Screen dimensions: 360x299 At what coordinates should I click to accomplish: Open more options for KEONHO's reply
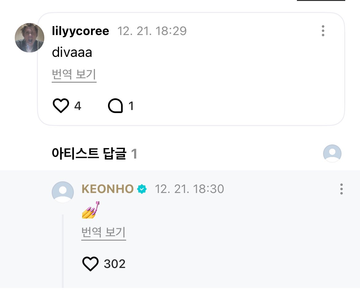342,189
